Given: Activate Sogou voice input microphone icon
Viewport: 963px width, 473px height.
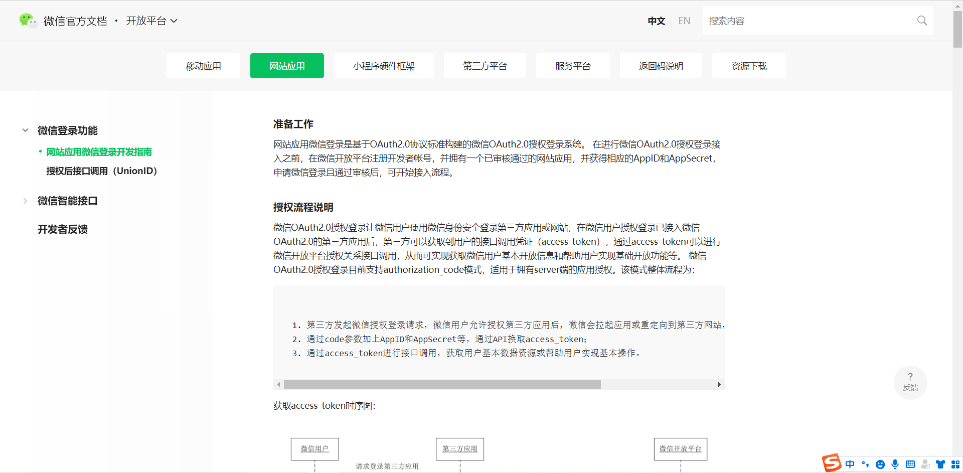Looking at the screenshot, I should point(895,464).
